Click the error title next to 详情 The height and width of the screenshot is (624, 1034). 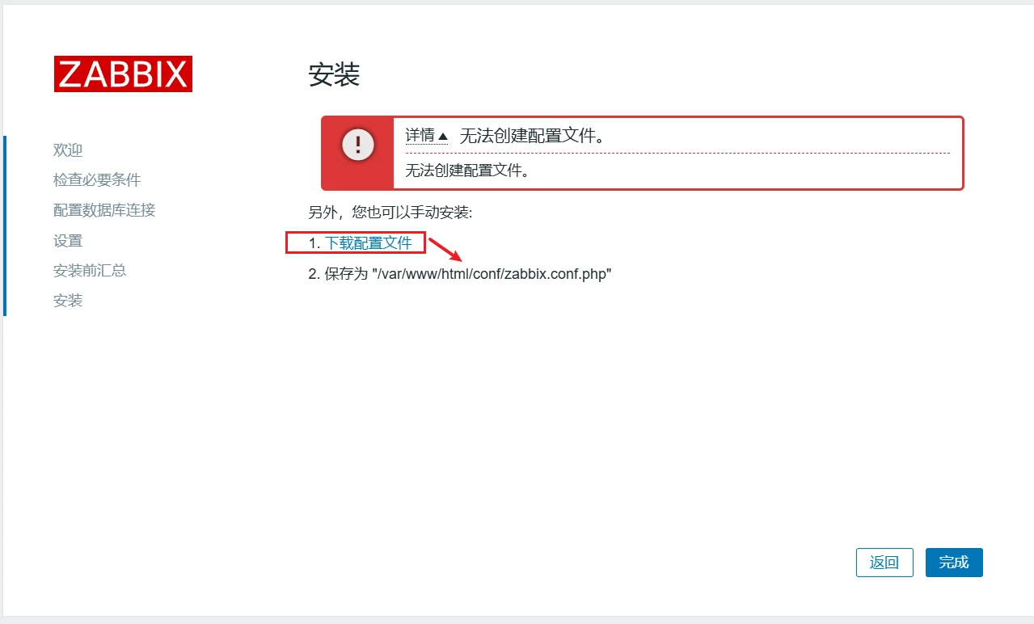point(533,136)
